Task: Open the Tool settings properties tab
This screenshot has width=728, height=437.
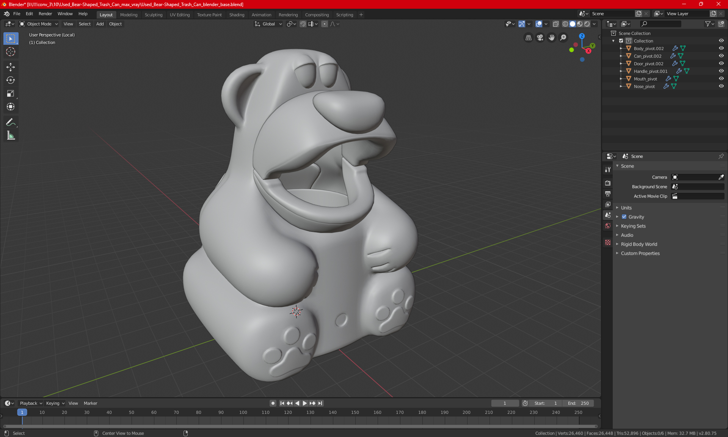Action: [608, 170]
